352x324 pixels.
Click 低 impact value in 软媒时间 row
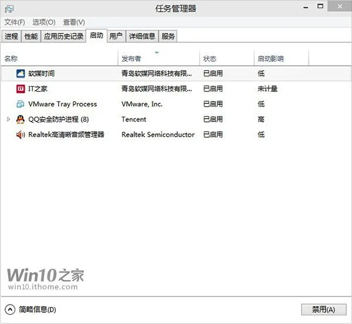click(x=261, y=73)
